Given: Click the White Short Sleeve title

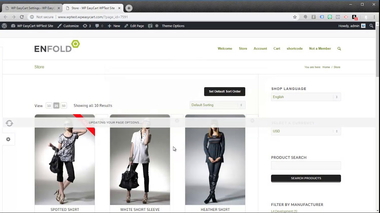Looking at the screenshot, I should [140, 209].
